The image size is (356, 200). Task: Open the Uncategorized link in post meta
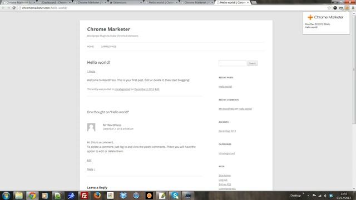point(122,89)
